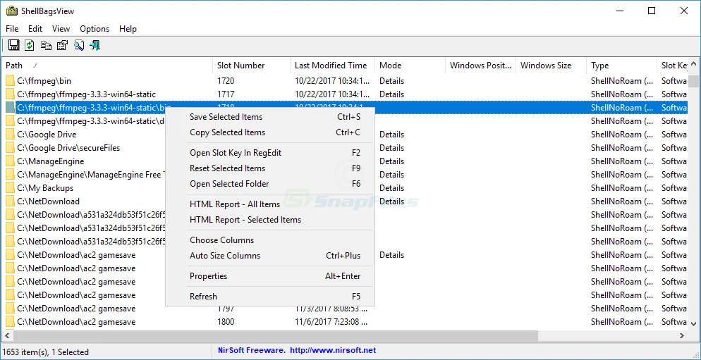The image size is (701, 360).
Task: Click folder icon in slot 1800 row
Action: click(x=11, y=322)
